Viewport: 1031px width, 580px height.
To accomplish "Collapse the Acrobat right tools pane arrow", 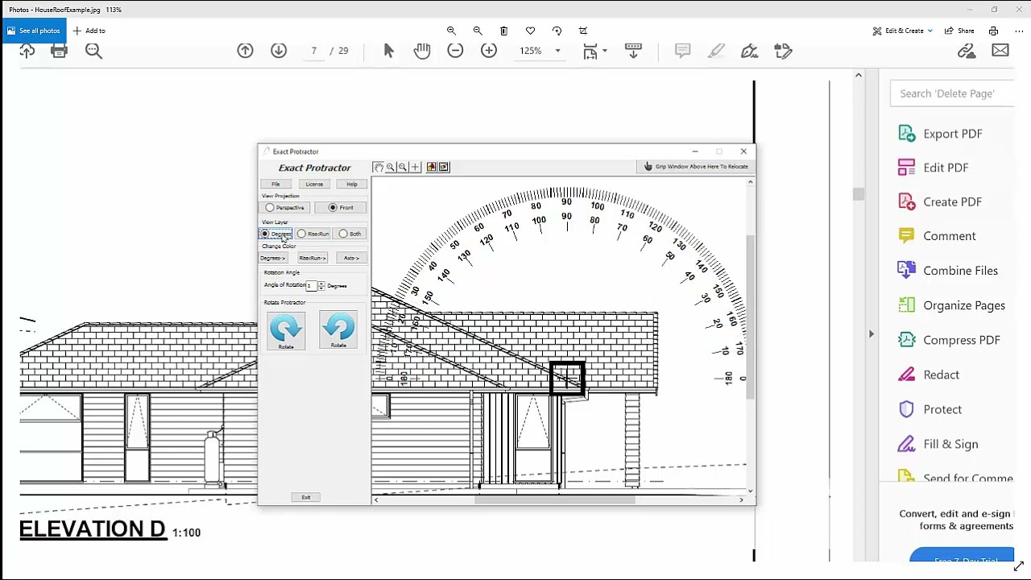I will pyautogui.click(x=871, y=333).
